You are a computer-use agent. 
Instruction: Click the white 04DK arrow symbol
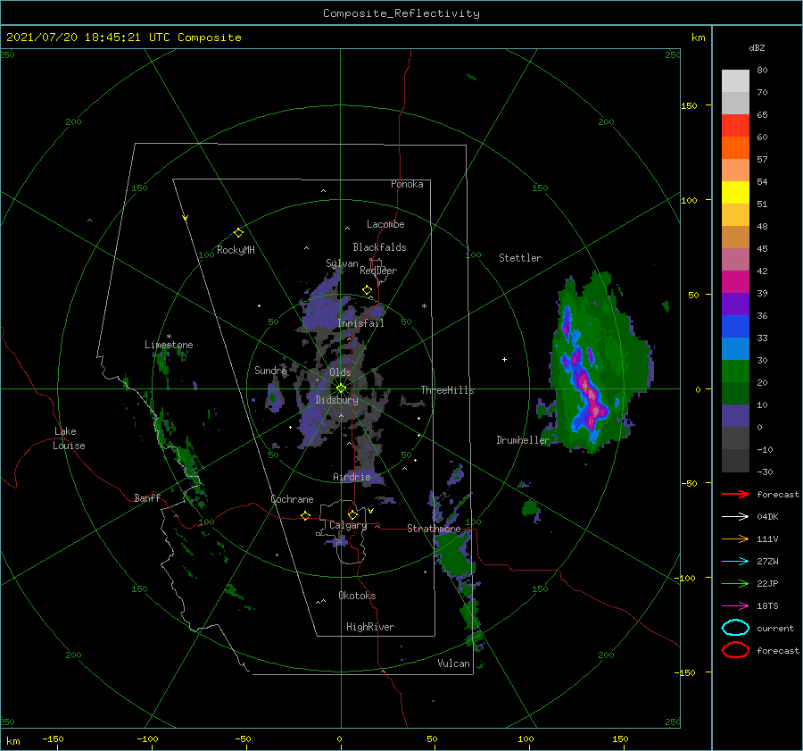coord(735,516)
